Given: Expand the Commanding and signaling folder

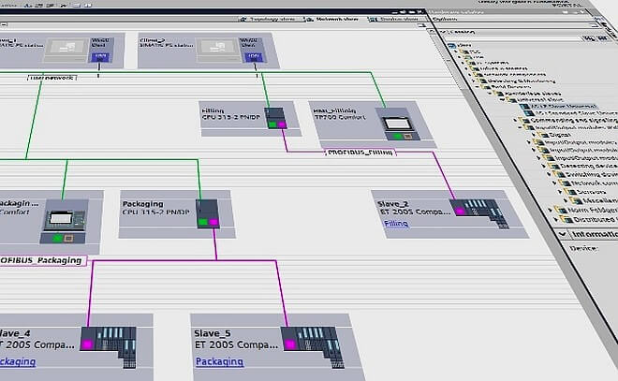Looking at the screenshot, I should click(x=515, y=120).
